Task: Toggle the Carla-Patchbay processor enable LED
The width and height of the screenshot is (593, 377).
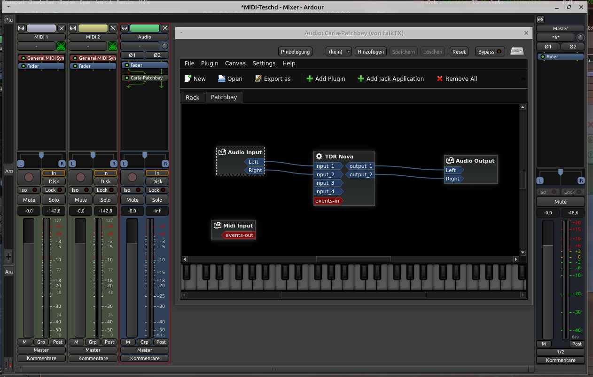Action: tap(127, 78)
